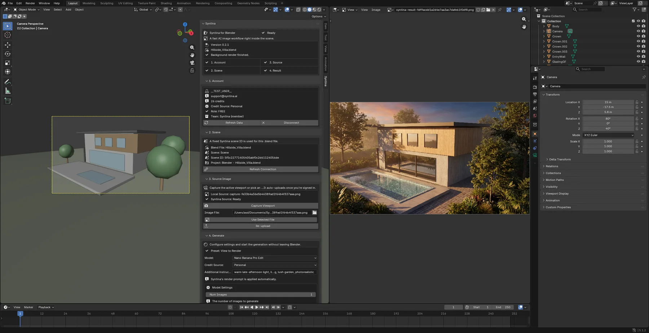Viewport: 649px width, 333px height.
Task: Switch to the Geometry Nodes workspace tab
Action: [248, 3]
